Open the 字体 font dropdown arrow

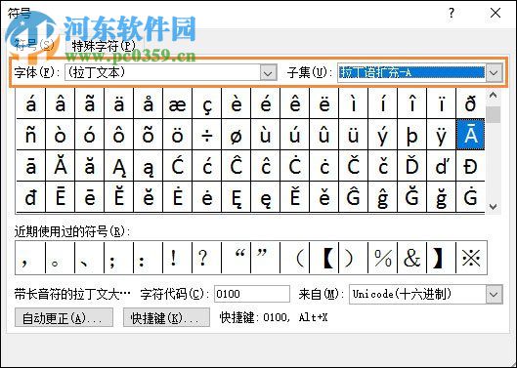pyautogui.click(x=268, y=72)
